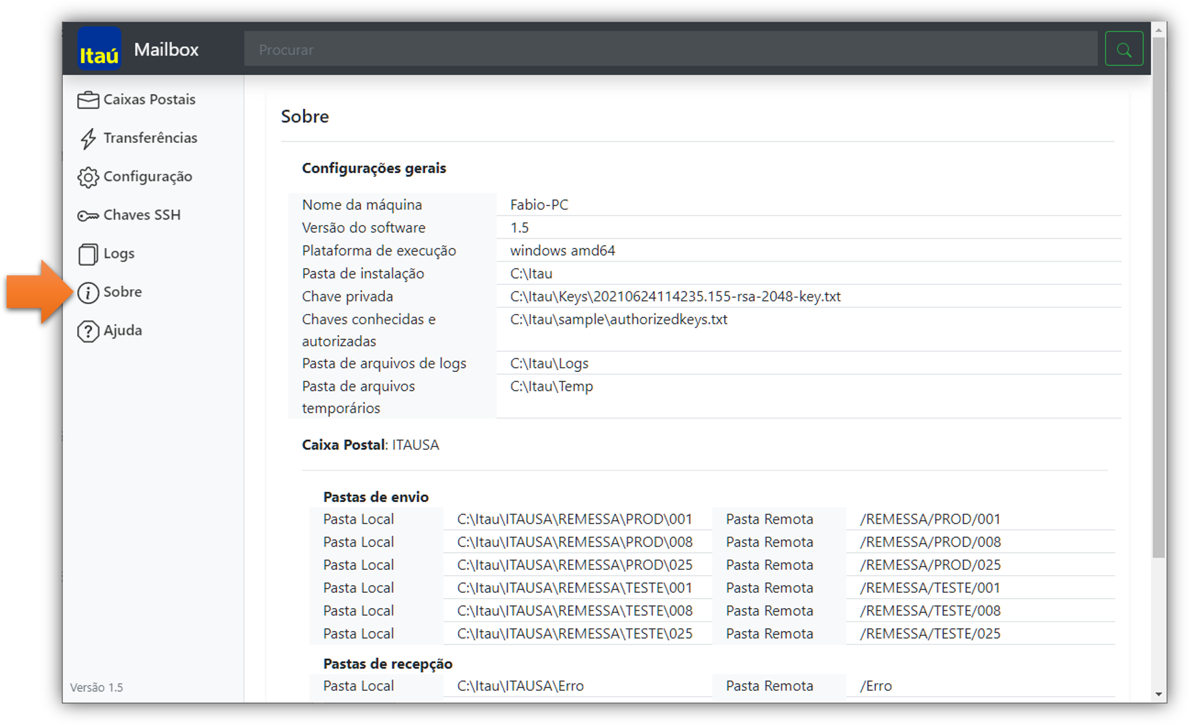Click the C:\Itau\Temp folder value

pyautogui.click(x=552, y=386)
